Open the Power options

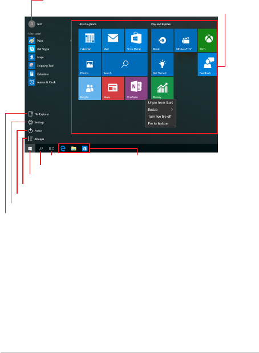pos(35,131)
